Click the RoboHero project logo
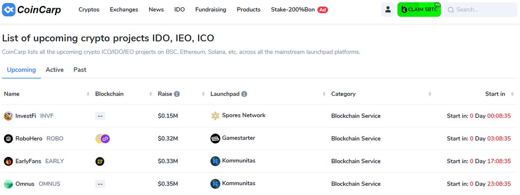The width and height of the screenshot is (520, 195). click(x=8, y=139)
